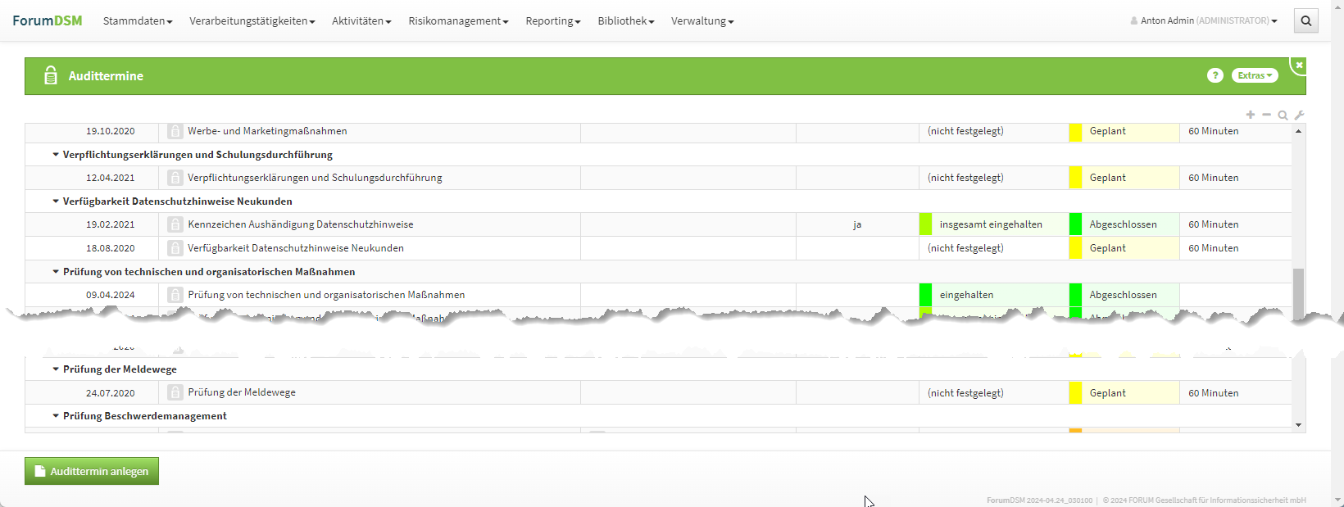The width and height of the screenshot is (1344, 507).
Task: Click yellow swatch in 24.07.2020 row
Action: (x=1075, y=393)
